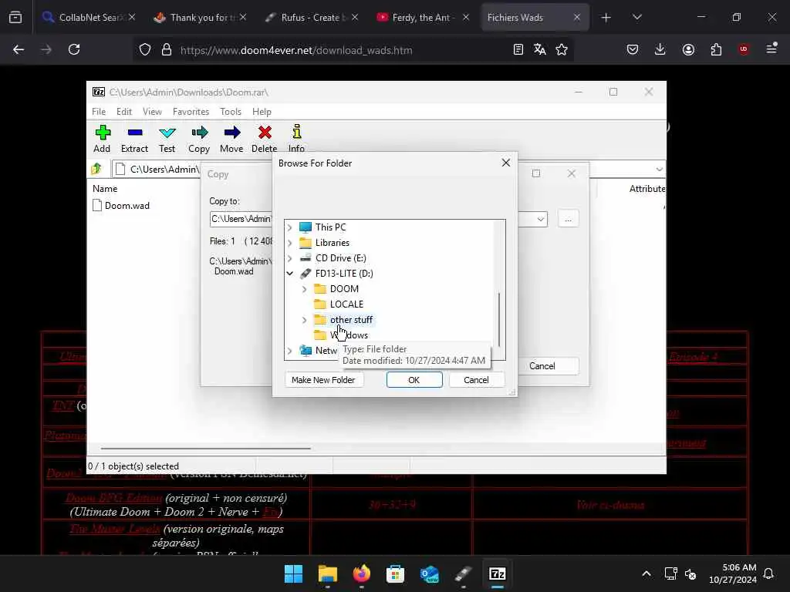Select the DOOM folder
Image resolution: width=790 pixels, height=592 pixels.
(x=344, y=289)
